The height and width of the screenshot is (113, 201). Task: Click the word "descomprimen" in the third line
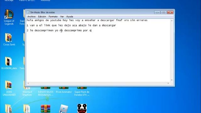tap(44, 30)
